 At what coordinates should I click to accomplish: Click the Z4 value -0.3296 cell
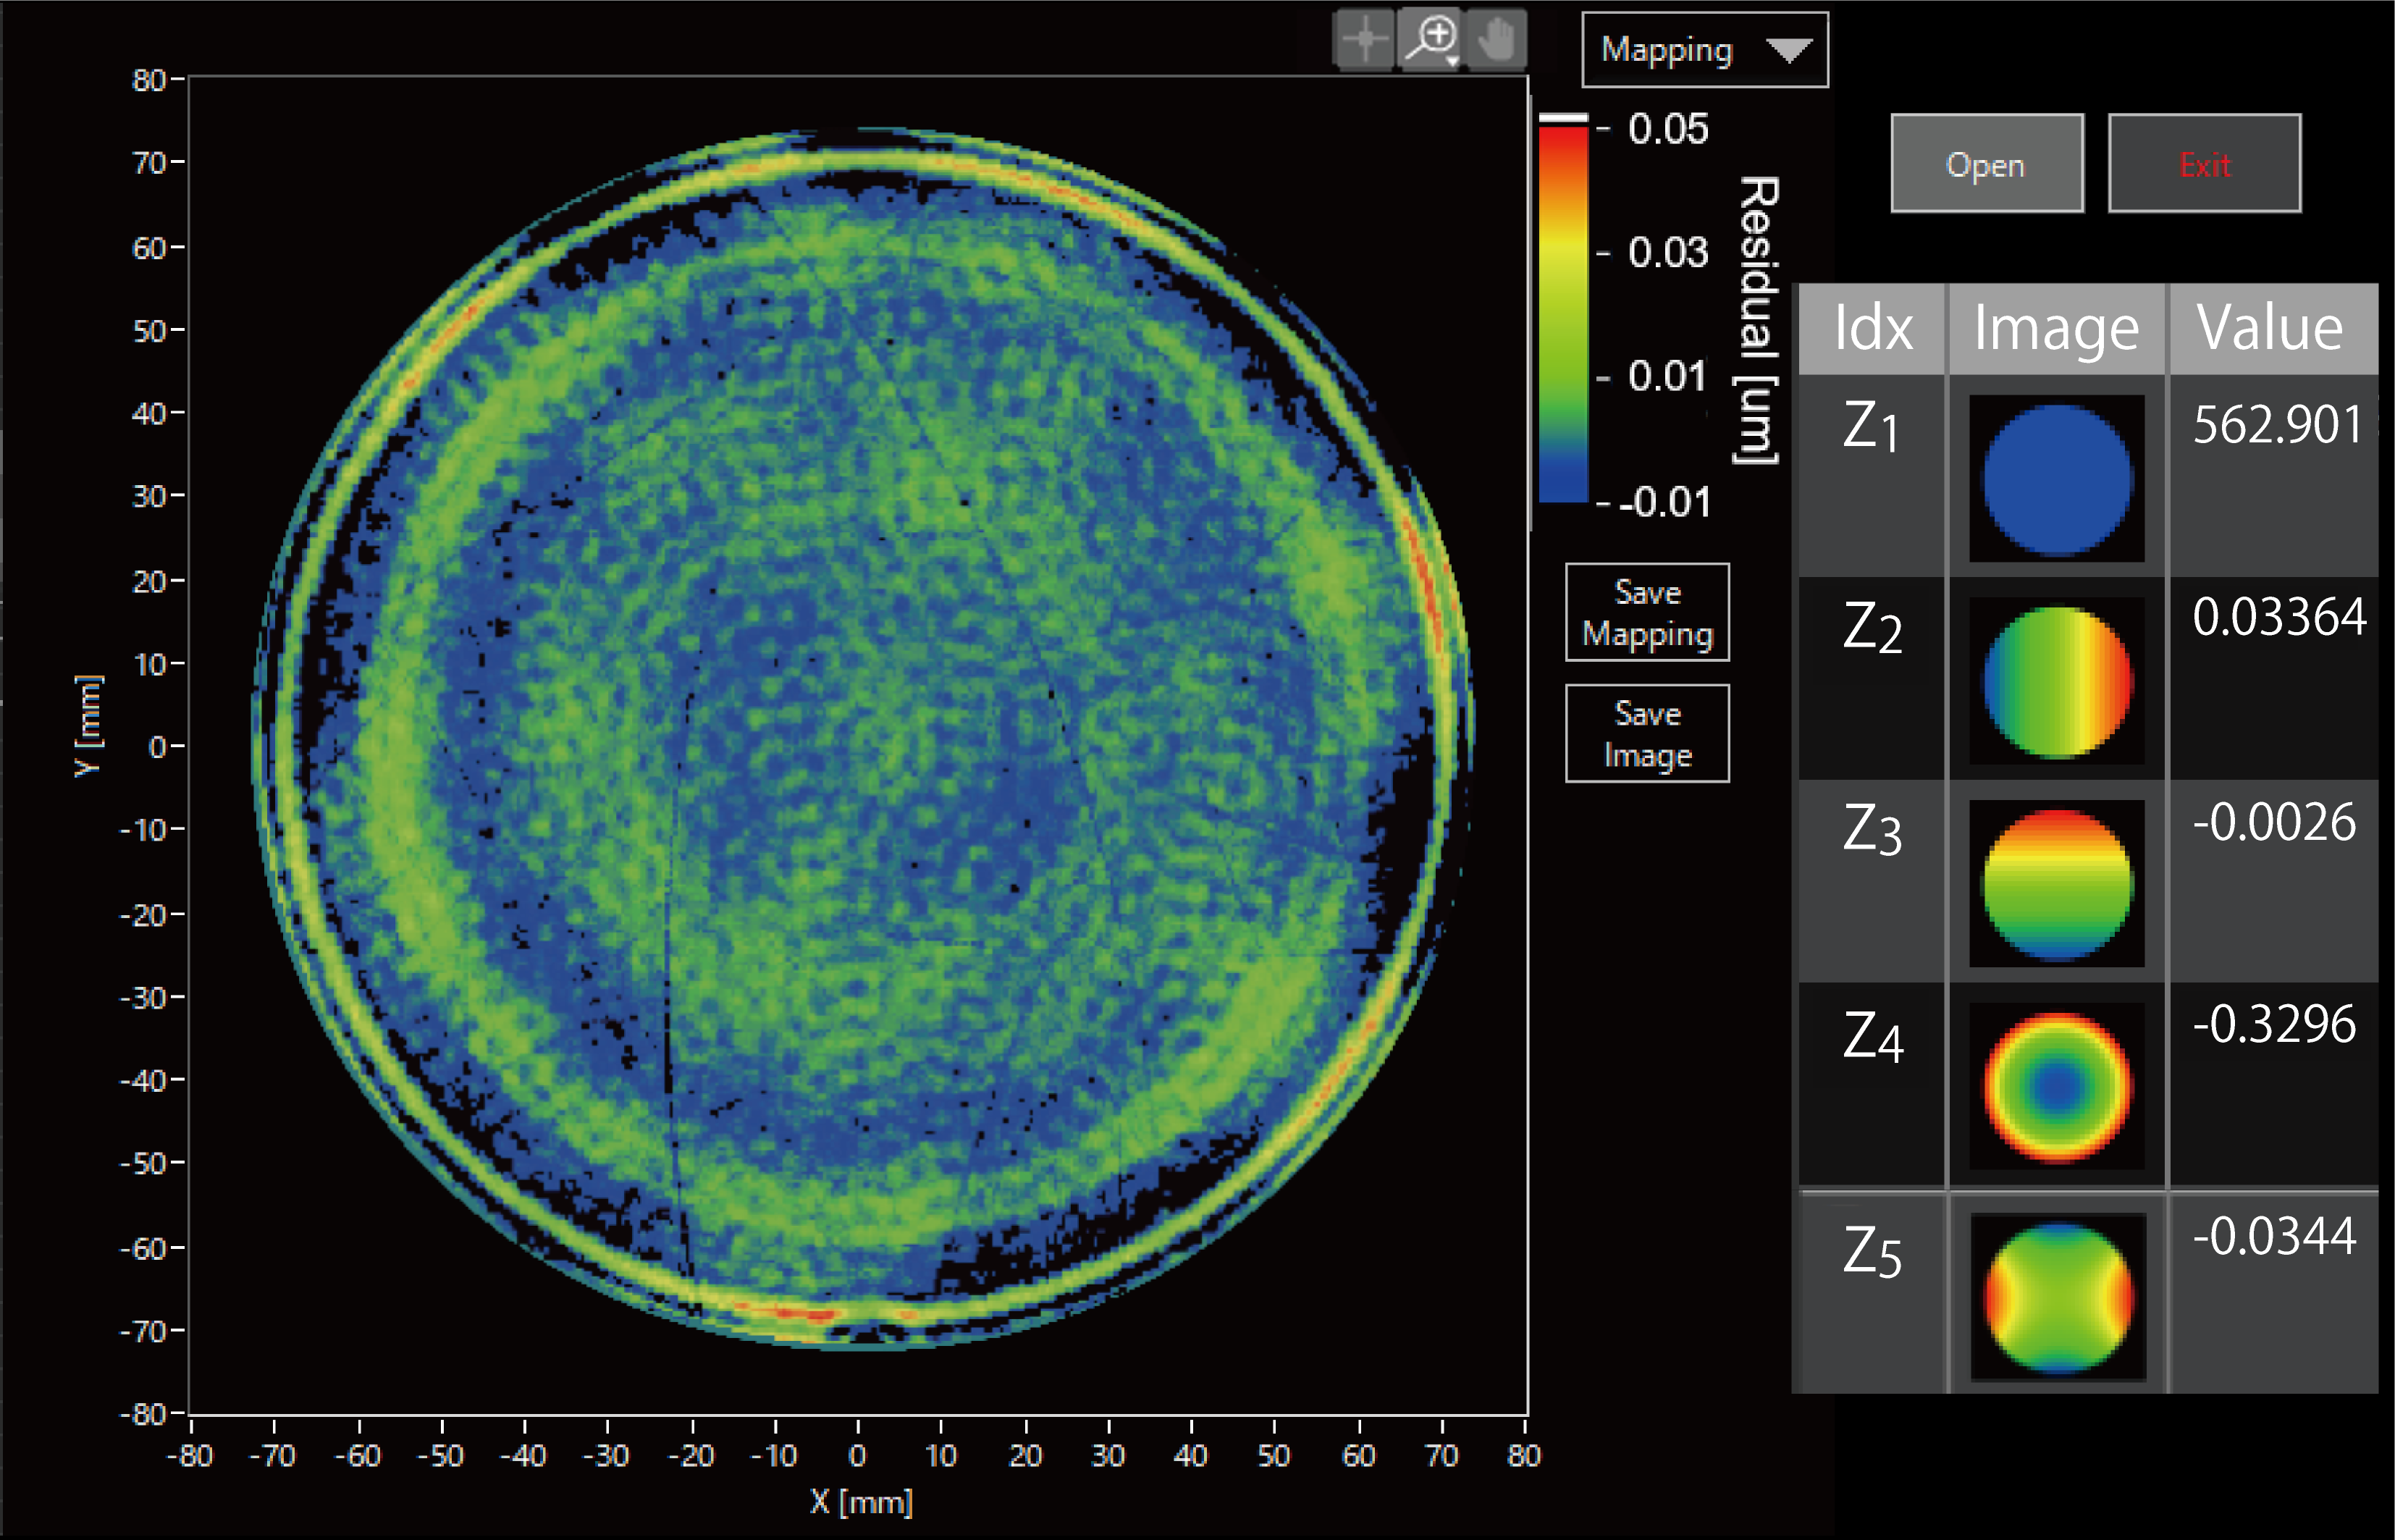pos(2274,1025)
